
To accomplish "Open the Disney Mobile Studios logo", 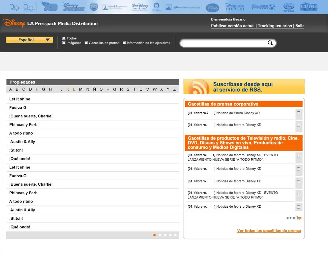I will pos(263,7).
